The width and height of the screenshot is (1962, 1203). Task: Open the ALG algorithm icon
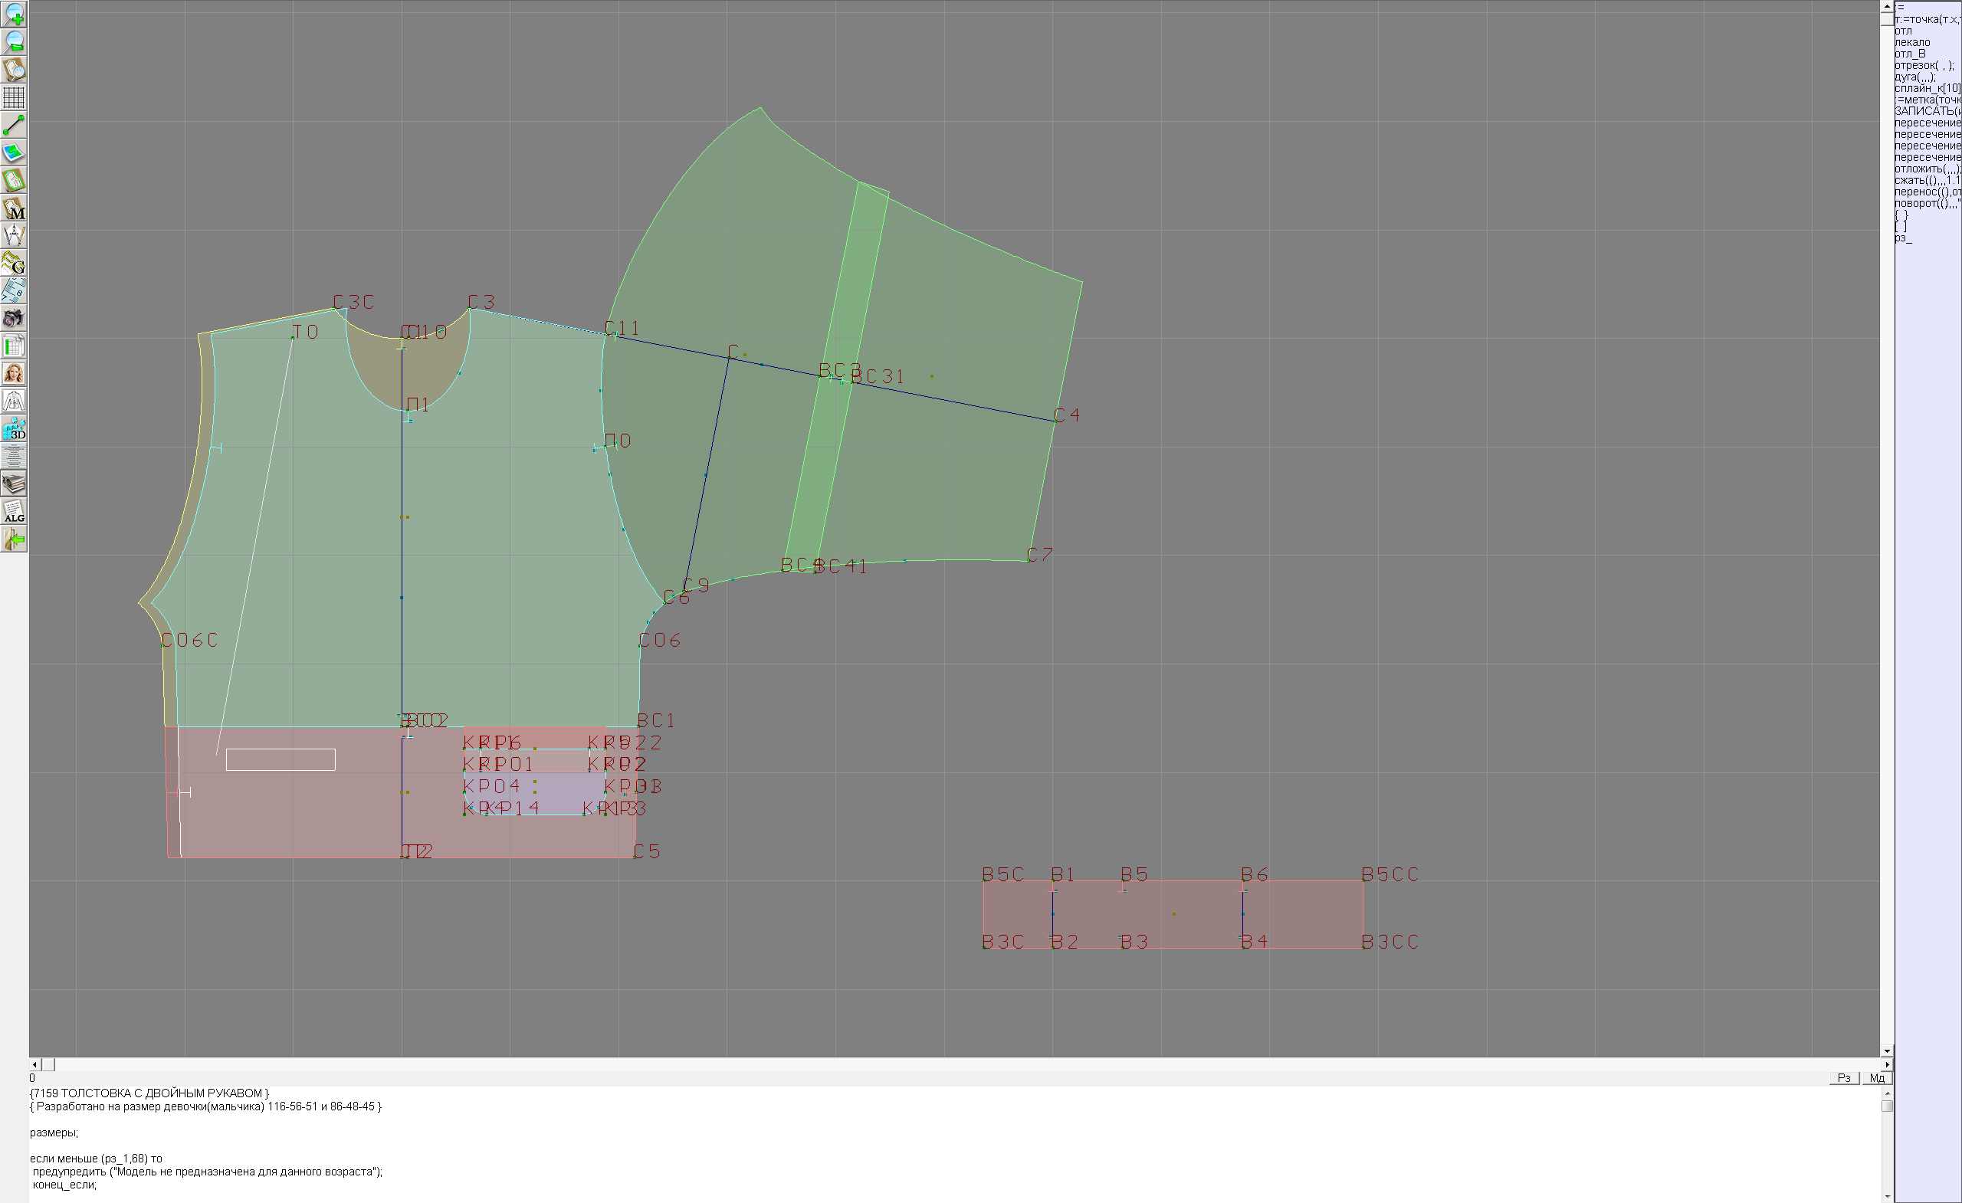14,511
